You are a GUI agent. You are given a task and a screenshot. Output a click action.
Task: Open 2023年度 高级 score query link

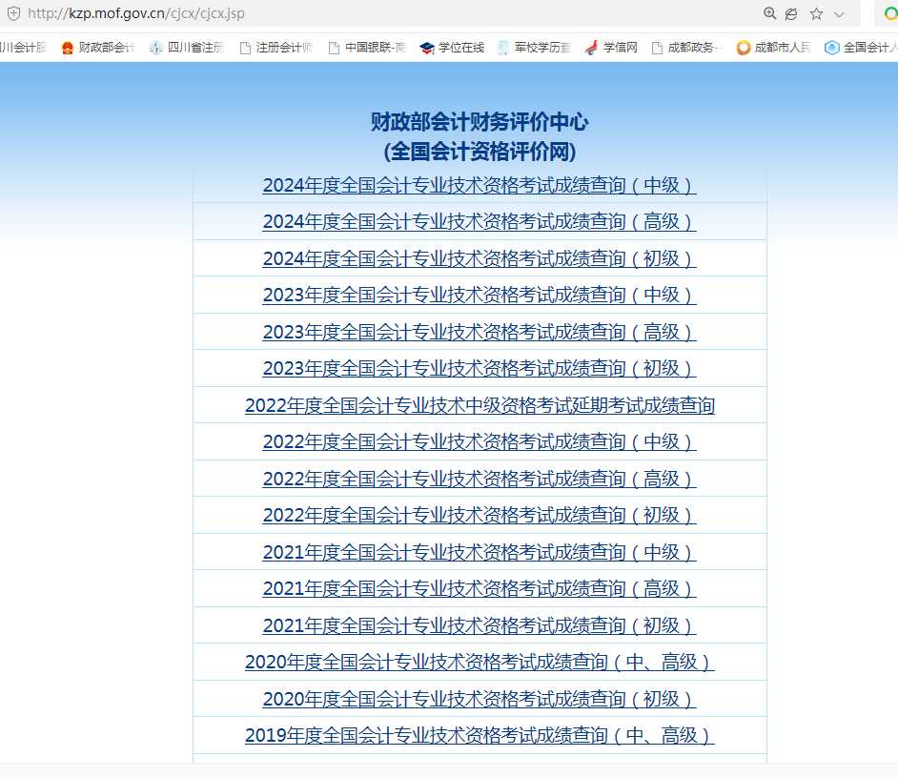(480, 331)
